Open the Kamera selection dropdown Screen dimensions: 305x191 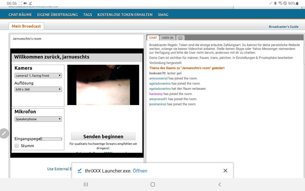tap(38, 76)
